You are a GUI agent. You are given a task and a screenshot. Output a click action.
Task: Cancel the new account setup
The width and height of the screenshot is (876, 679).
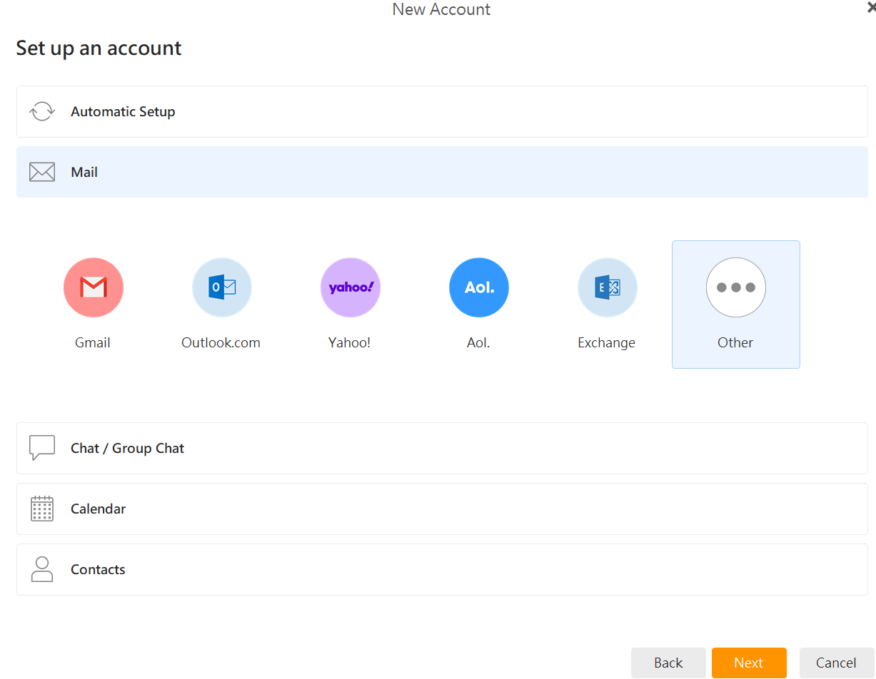tap(836, 663)
